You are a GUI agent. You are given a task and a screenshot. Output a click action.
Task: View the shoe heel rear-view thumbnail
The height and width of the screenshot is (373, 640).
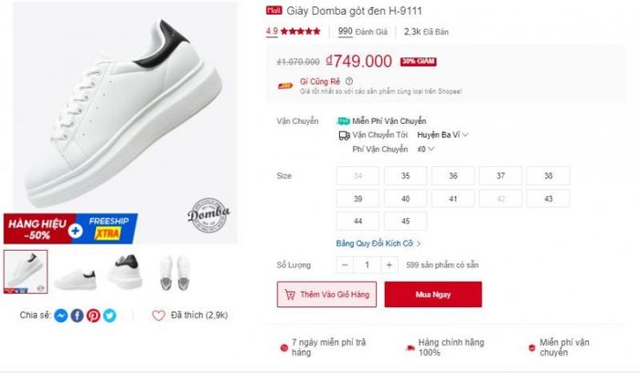click(x=125, y=272)
